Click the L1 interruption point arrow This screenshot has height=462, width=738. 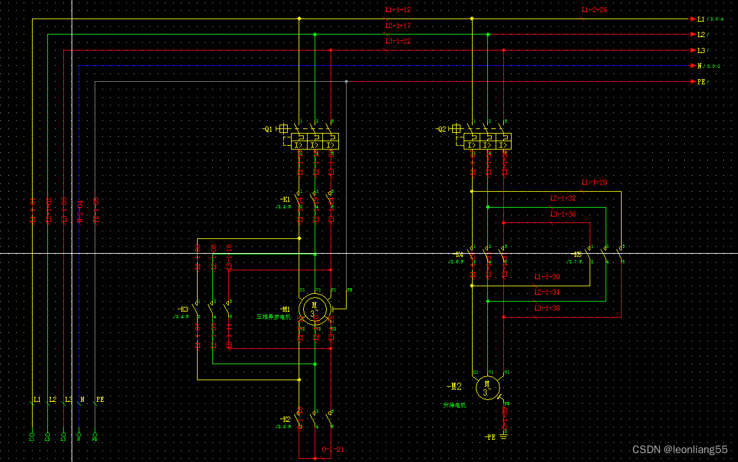pos(693,19)
